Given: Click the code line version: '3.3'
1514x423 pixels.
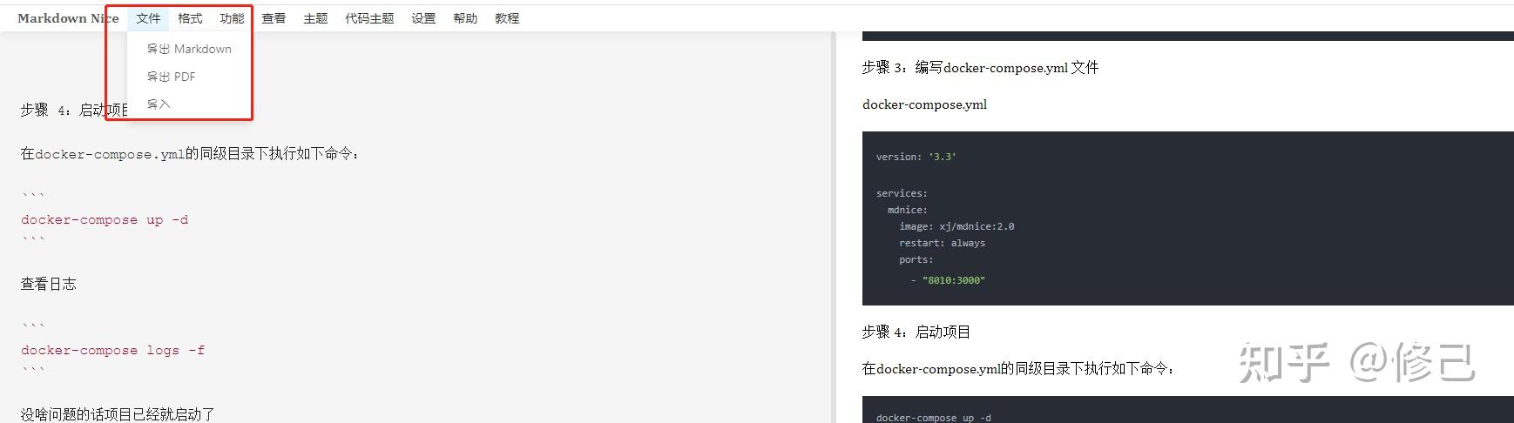Looking at the screenshot, I should (916, 157).
